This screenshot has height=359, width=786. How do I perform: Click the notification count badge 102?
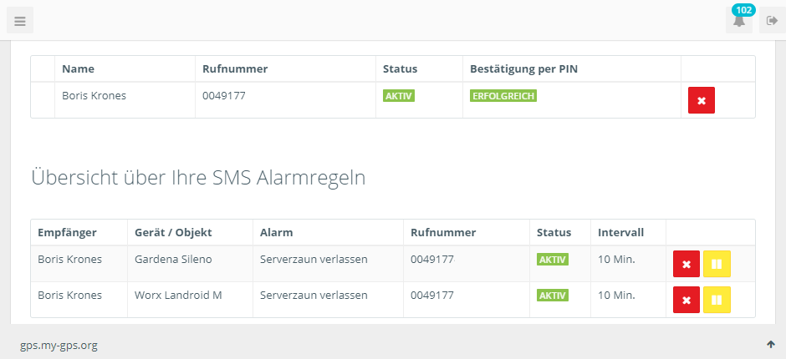pos(743,10)
